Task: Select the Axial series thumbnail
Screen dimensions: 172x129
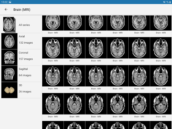Action: [9, 41]
